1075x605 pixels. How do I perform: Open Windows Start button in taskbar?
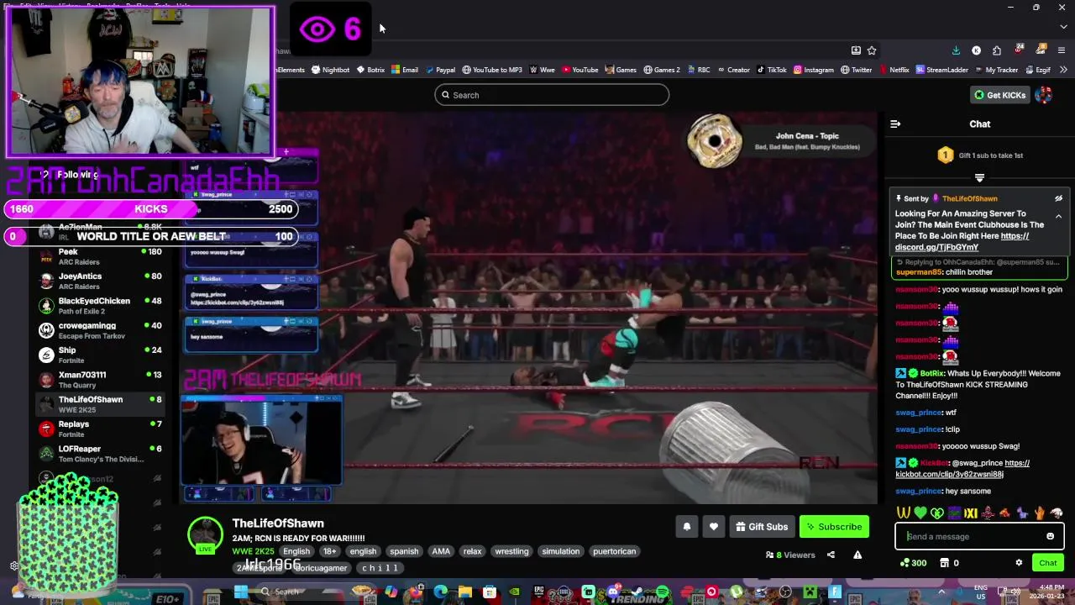[x=241, y=592]
